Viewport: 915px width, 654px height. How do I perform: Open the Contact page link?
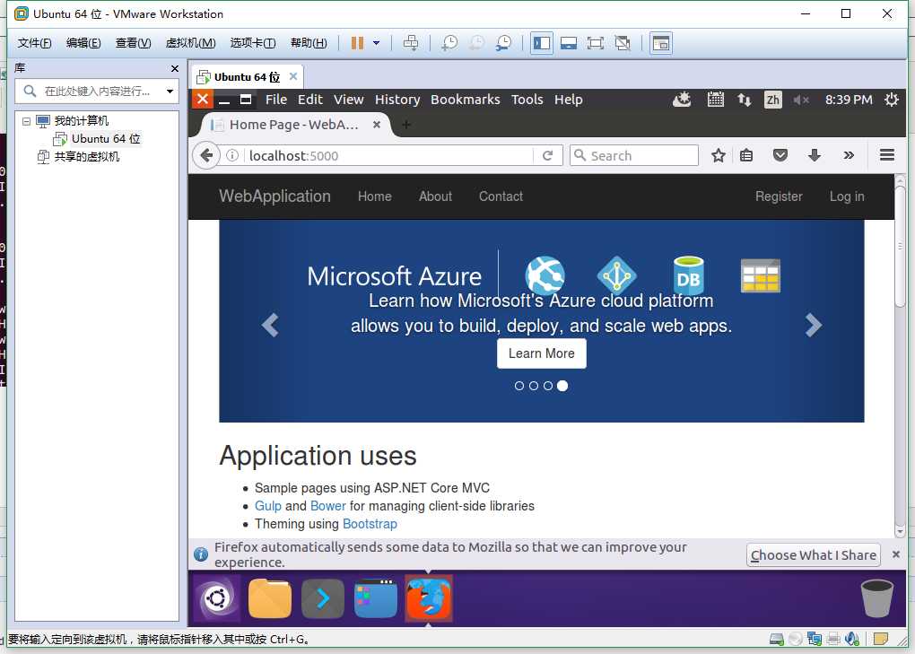click(501, 196)
